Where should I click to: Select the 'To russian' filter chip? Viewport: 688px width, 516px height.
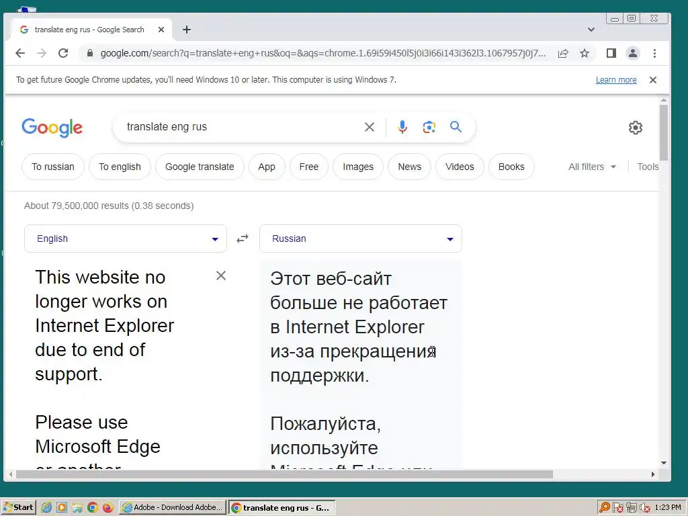point(53,167)
